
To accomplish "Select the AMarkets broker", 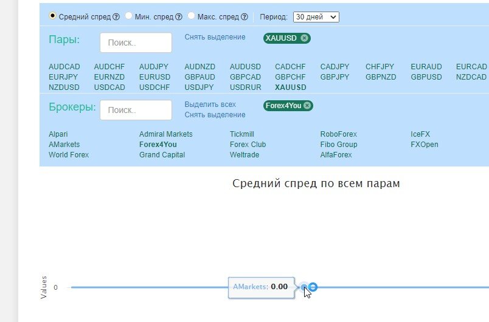I will 64,145.
